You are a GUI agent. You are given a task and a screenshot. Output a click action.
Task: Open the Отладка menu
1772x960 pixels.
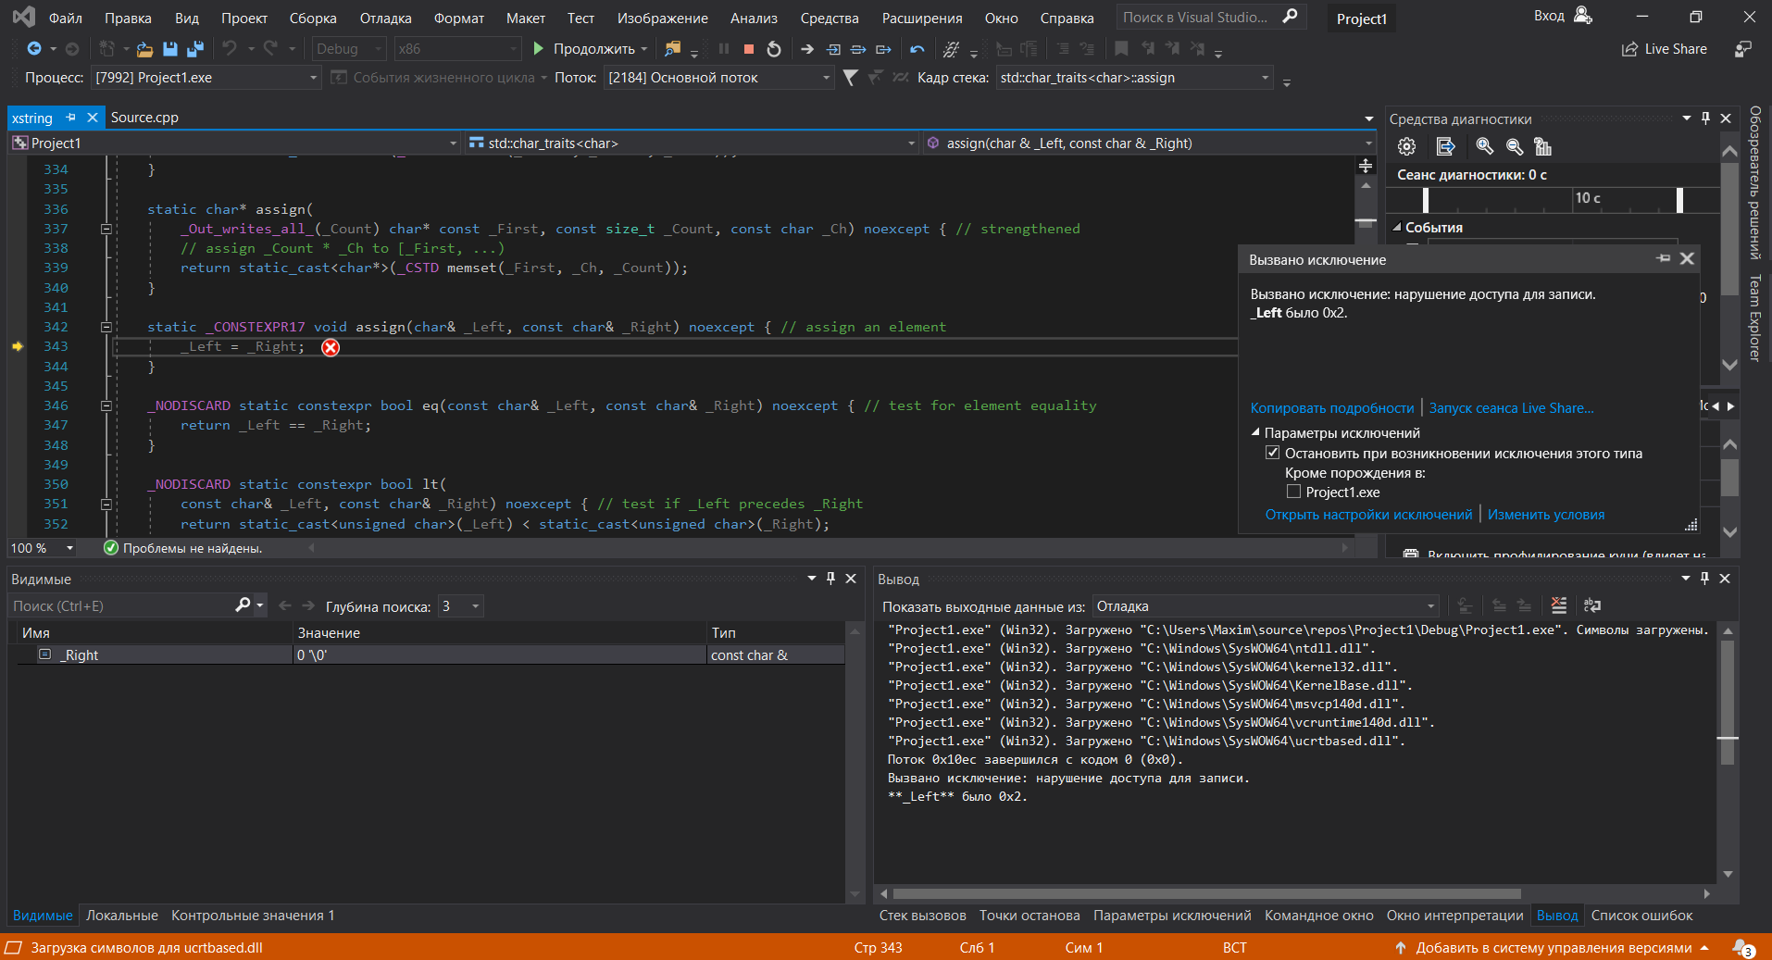tap(385, 18)
